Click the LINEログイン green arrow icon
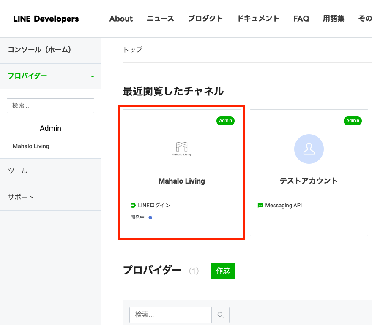This screenshot has height=325, width=372. (133, 205)
